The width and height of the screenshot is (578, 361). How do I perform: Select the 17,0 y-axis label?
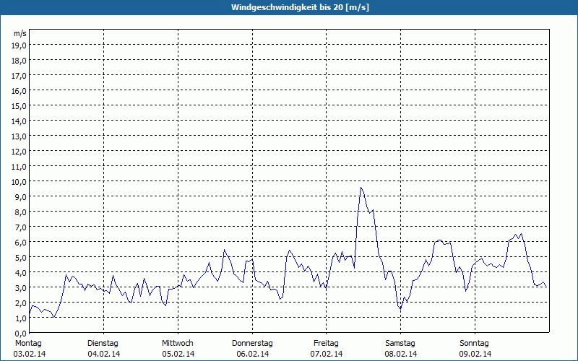20,76
